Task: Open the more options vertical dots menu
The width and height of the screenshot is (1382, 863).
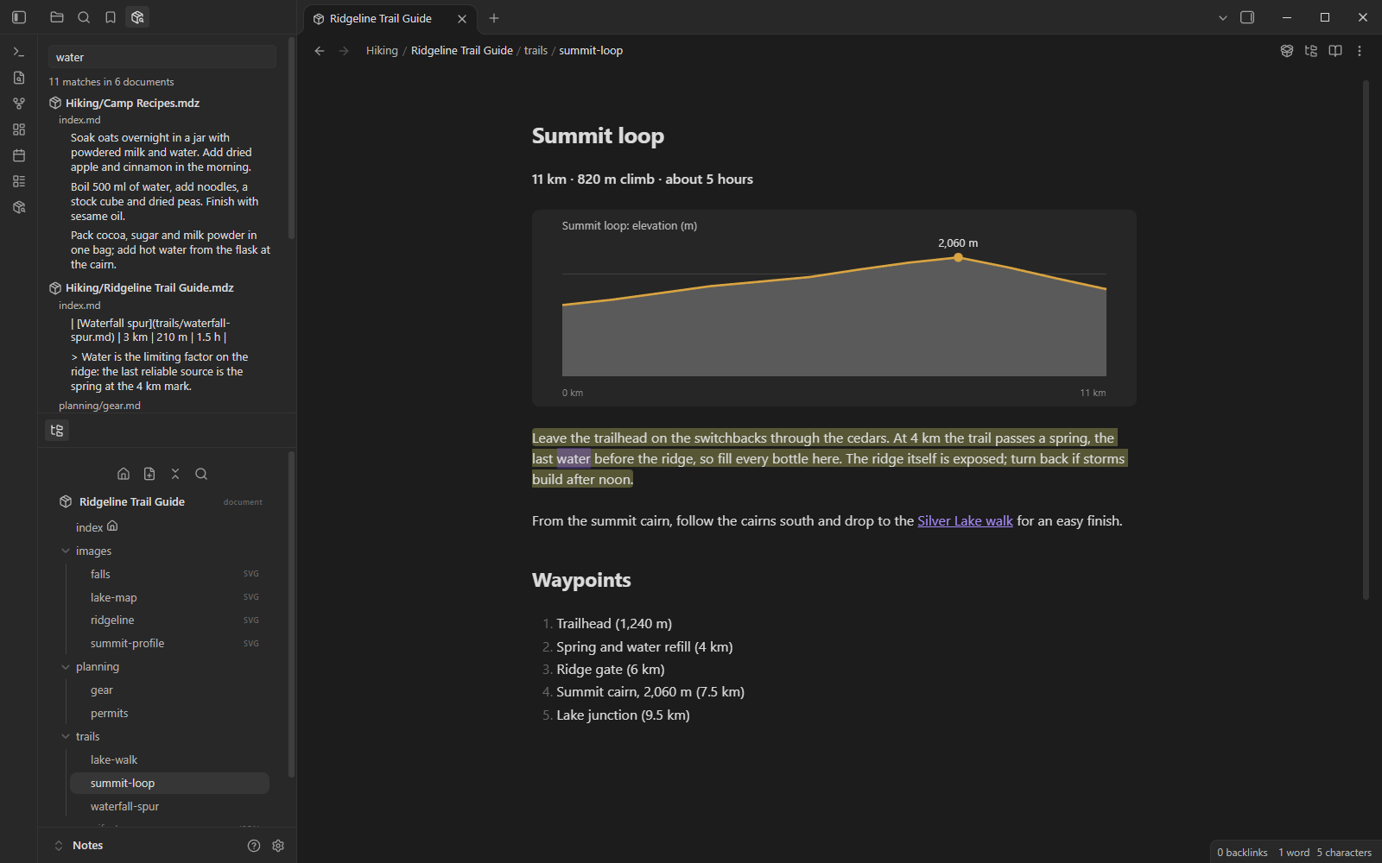Action: click(x=1360, y=51)
